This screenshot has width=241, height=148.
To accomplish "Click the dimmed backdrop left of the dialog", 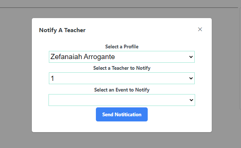I will tap(16, 74).
